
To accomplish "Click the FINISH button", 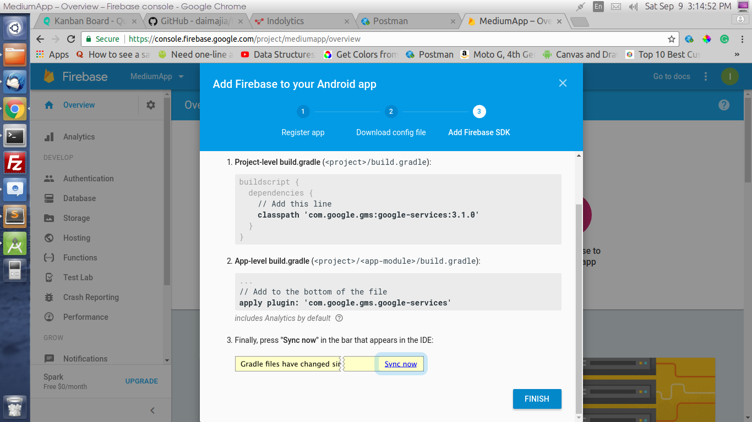I will [x=537, y=399].
